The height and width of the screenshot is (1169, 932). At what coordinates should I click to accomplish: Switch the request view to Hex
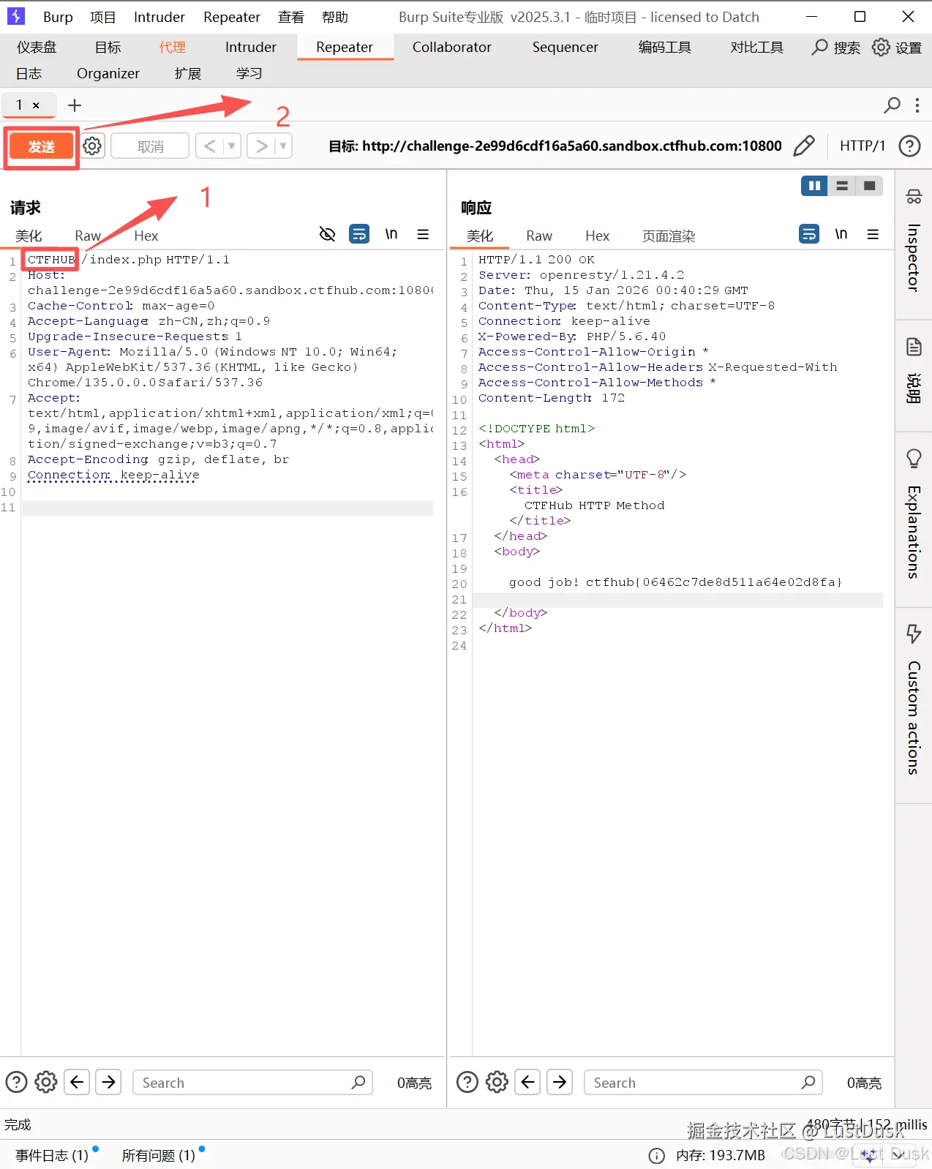coord(146,236)
